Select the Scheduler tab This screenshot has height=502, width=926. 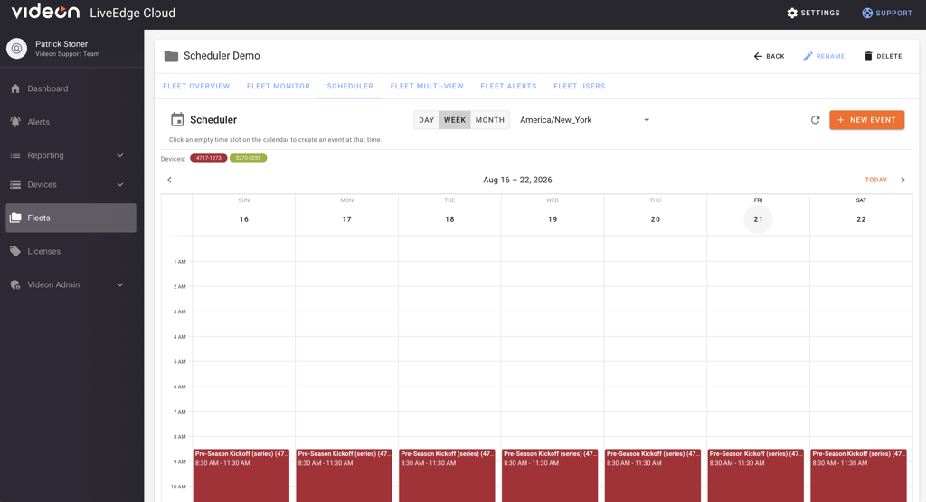(x=350, y=86)
